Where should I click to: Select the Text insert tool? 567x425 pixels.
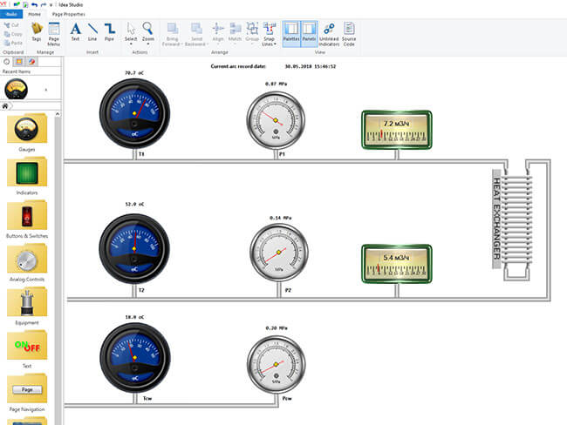click(x=75, y=31)
